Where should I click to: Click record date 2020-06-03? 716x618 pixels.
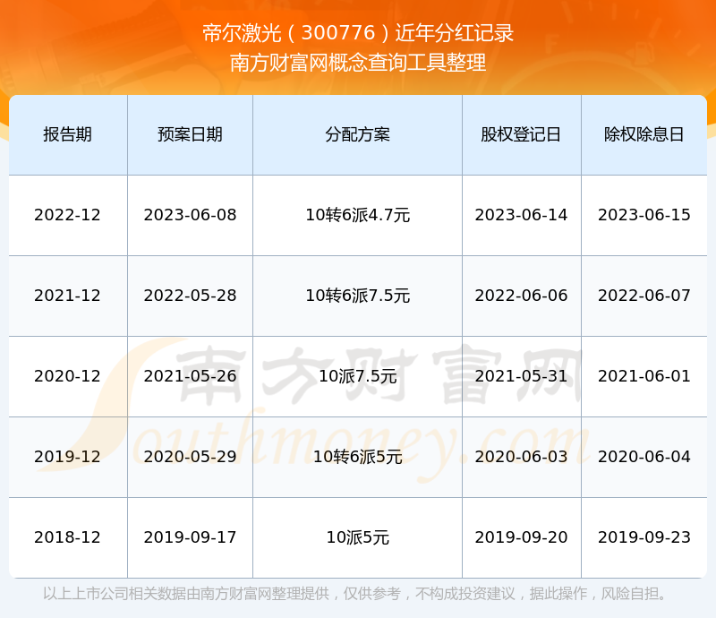pos(521,457)
